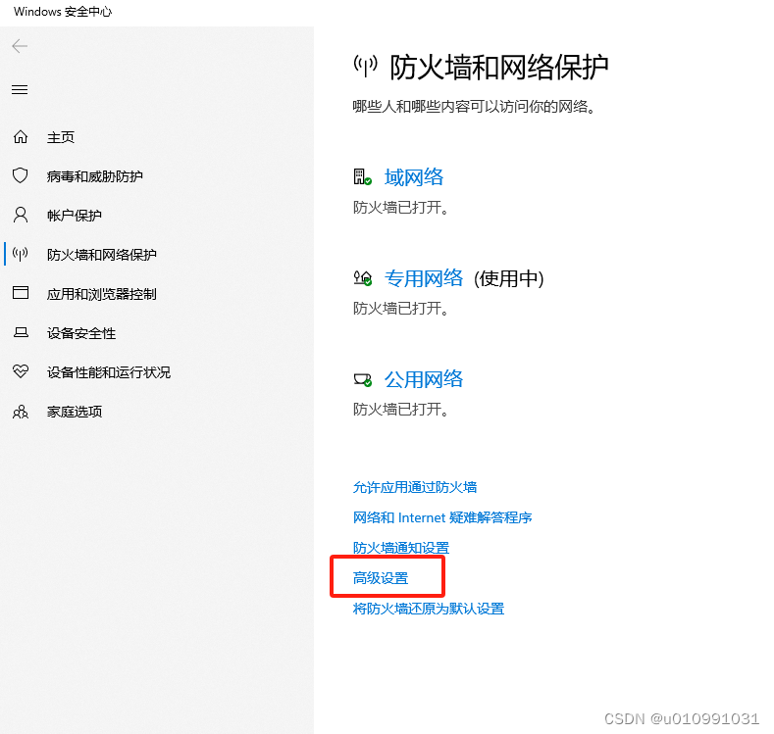Click 防火墙已打开 status under 专用网络

(400, 309)
